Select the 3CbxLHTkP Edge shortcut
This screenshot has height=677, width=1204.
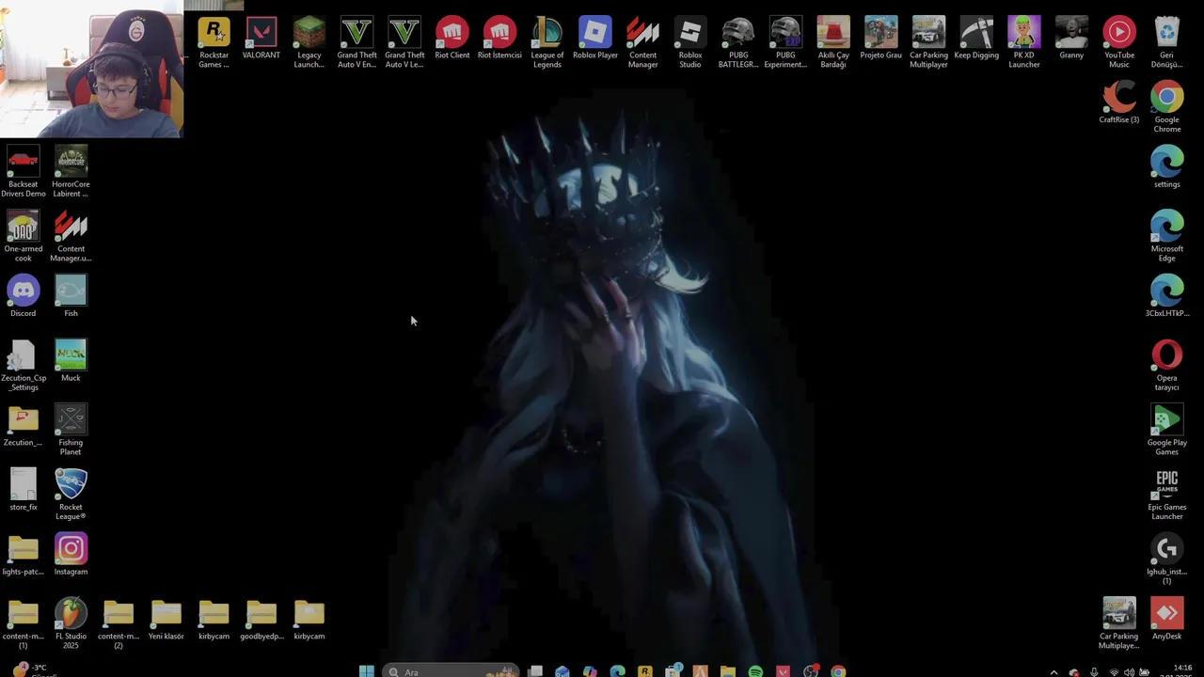1167,295
